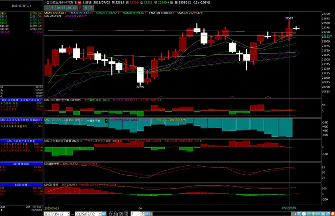
Task: Click the 保留空間 spinner arrows
Action: pyautogui.click(x=142, y=214)
